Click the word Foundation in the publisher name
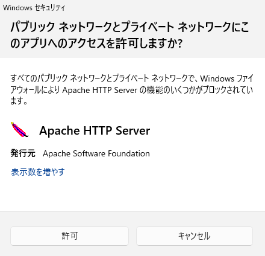The width and height of the screenshot is (265, 256). 129,153
